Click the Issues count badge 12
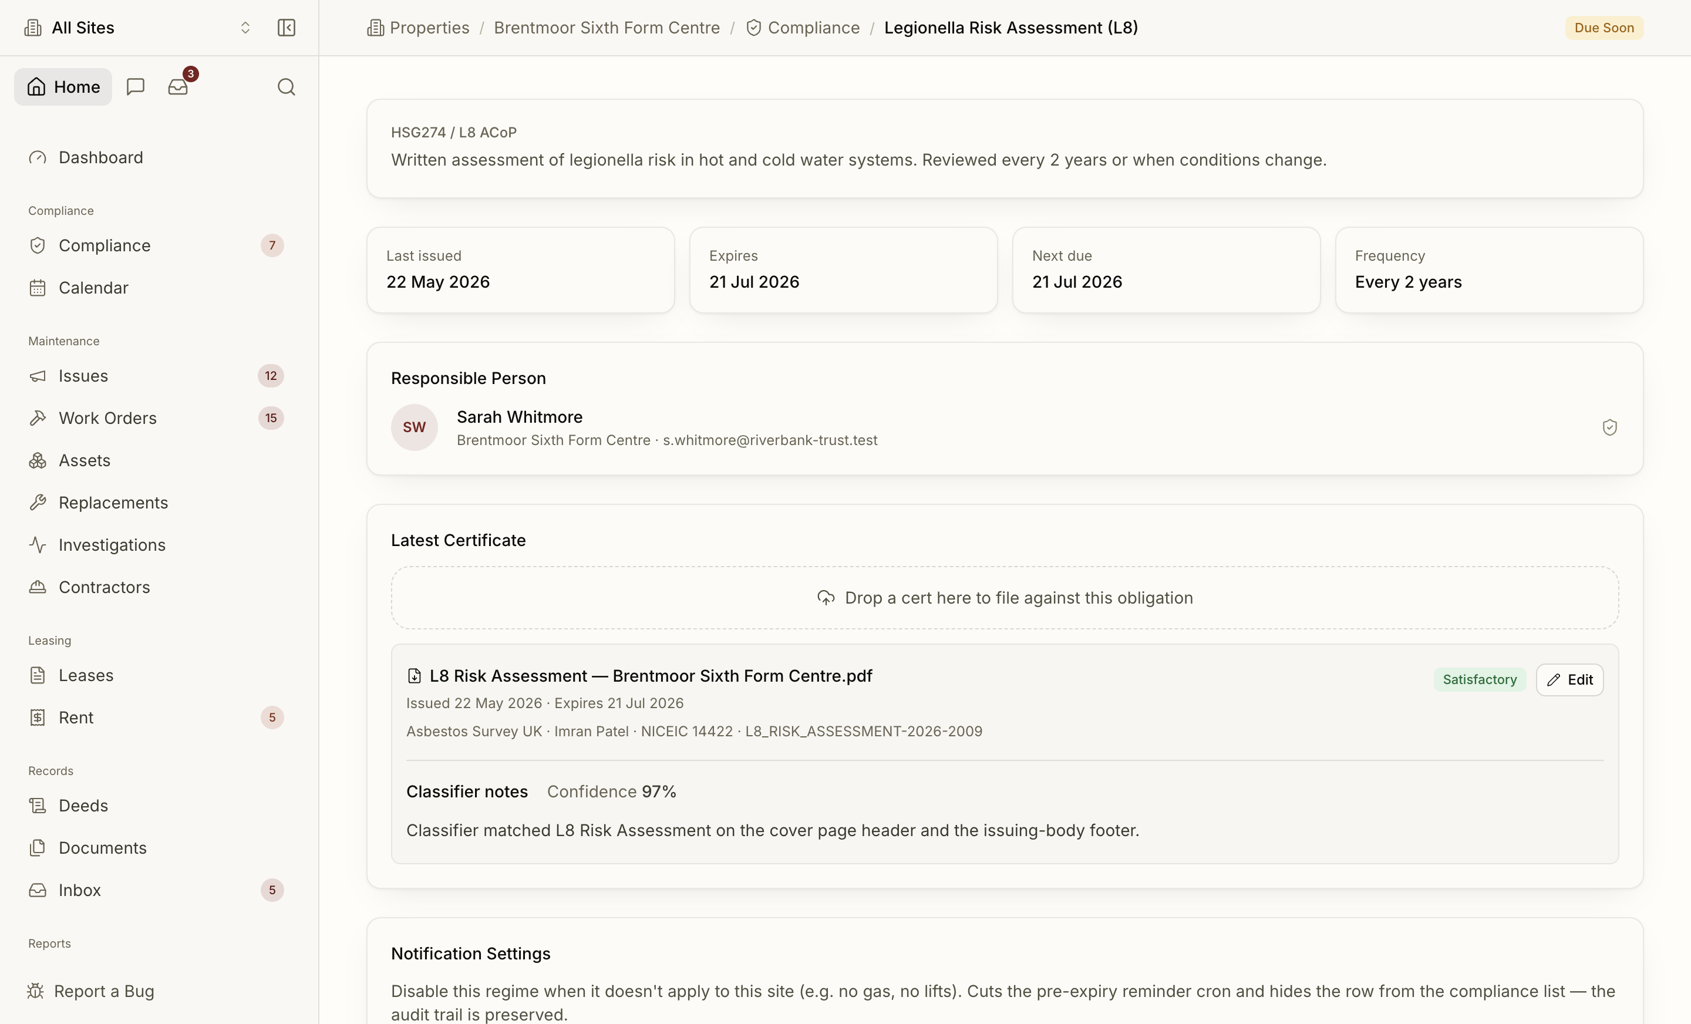The width and height of the screenshot is (1691, 1024). click(x=271, y=375)
